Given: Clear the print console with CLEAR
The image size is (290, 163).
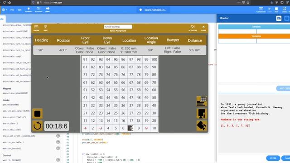Looking at the screenshot, I should click(273, 158).
